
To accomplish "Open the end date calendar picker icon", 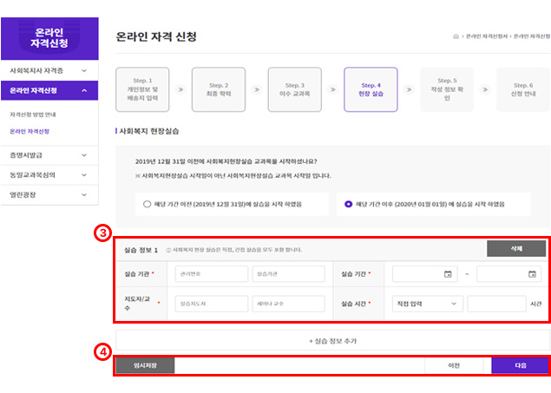I will [532, 274].
